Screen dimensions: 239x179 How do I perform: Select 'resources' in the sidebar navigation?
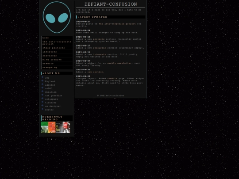tap(57, 56)
